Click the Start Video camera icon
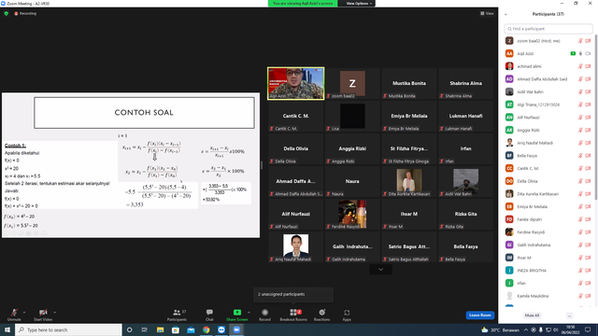The height and width of the screenshot is (336, 598). 43,313
